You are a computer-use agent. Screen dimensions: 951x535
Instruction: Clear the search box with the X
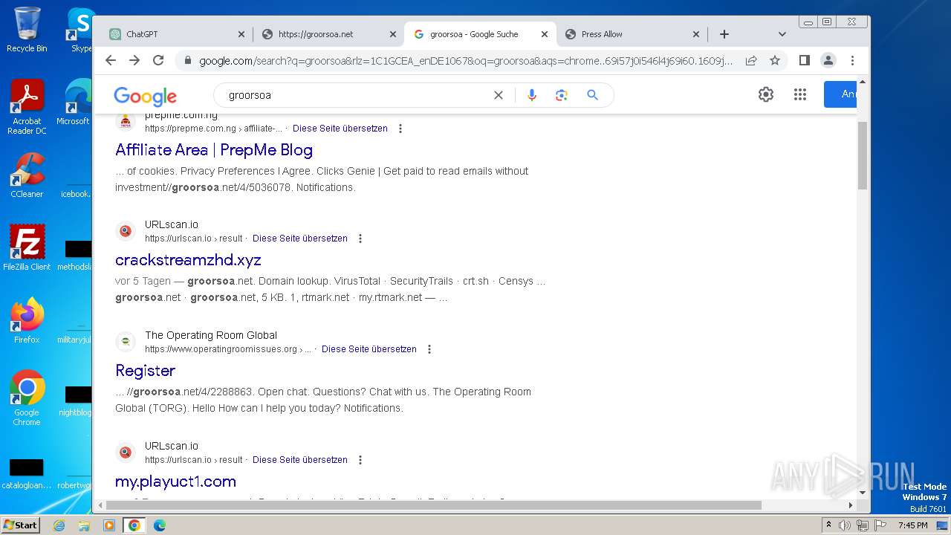click(499, 95)
